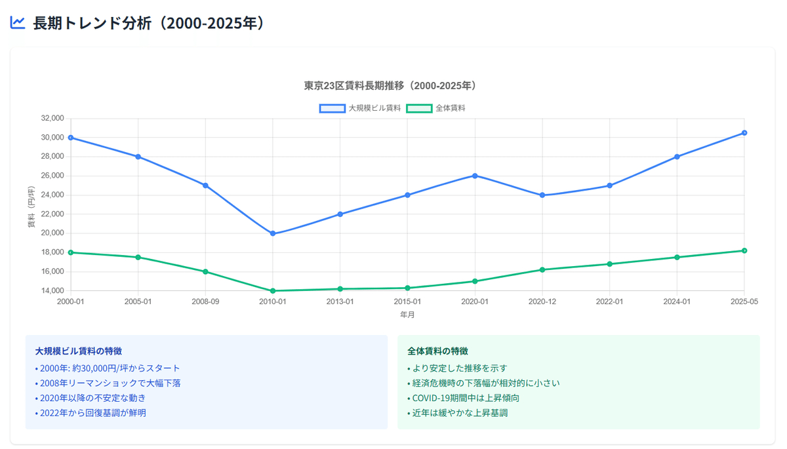Click the blue data point at 2008-09
The image size is (787, 449).
205,185
